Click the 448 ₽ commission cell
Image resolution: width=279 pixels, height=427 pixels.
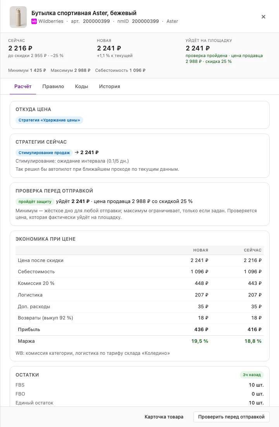201,283
